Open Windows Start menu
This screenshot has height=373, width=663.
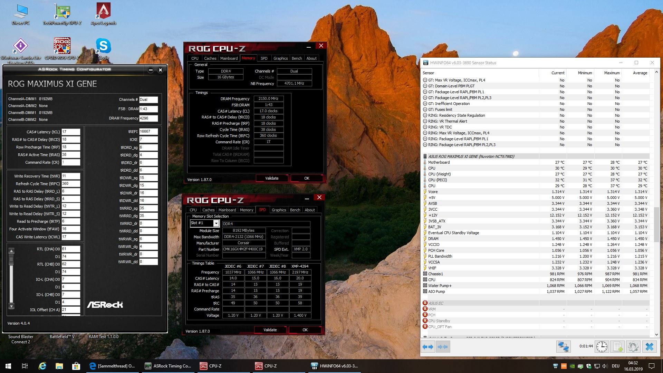tap(8, 366)
